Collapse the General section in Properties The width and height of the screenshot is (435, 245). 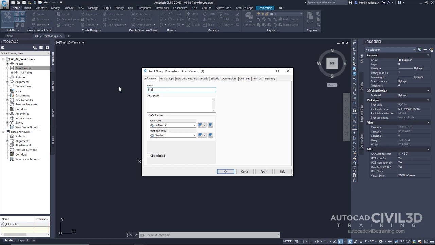[x=428, y=55]
